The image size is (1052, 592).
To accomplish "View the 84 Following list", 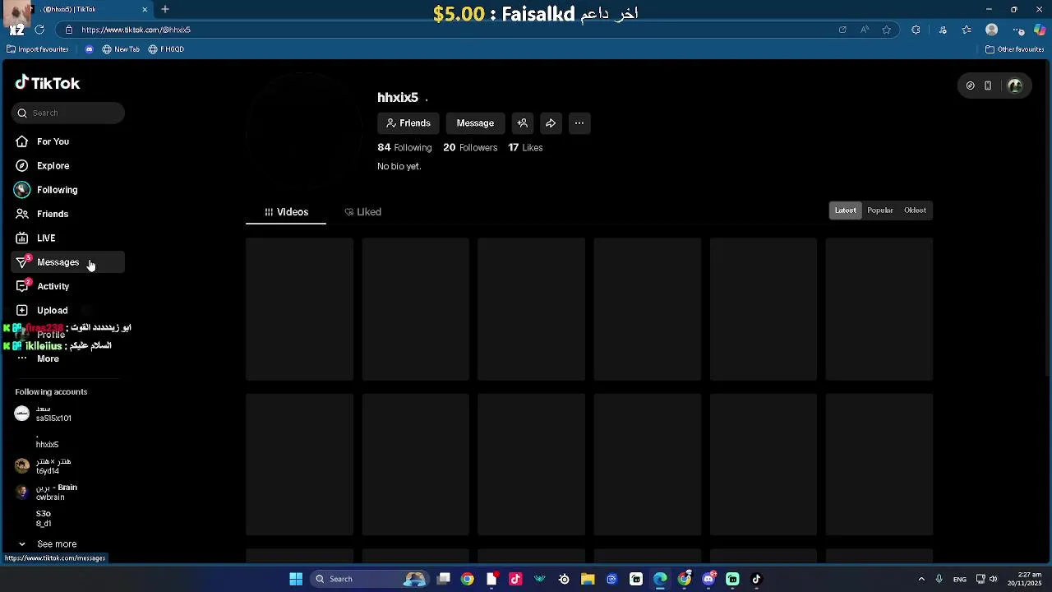I will click(404, 147).
